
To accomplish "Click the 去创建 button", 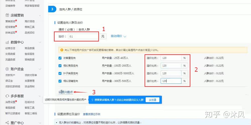I will tap(152, 100).
